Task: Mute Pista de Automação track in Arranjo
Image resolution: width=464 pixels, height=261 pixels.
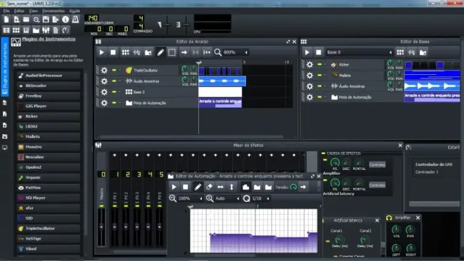Action: [x=114, y=102]
